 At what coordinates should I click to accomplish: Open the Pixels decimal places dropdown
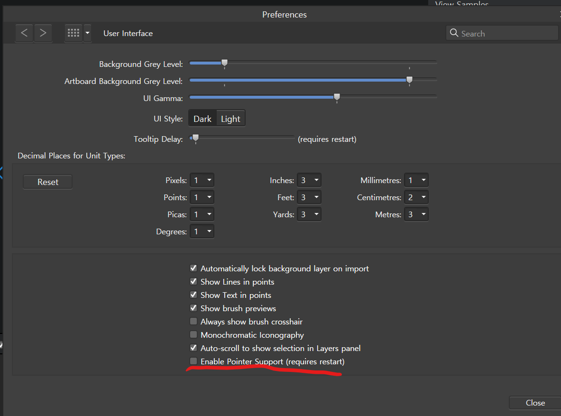tap(202, 180)
